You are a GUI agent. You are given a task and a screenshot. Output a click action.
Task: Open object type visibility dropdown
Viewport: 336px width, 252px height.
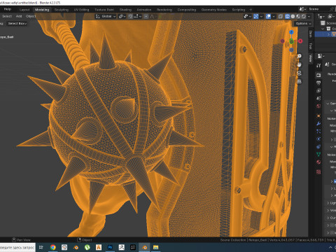[247, 16]
